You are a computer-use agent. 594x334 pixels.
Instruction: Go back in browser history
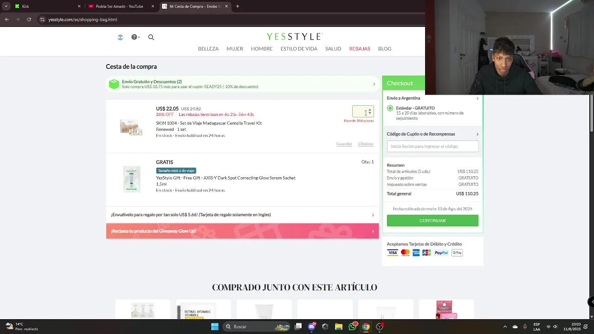point(6,19)
